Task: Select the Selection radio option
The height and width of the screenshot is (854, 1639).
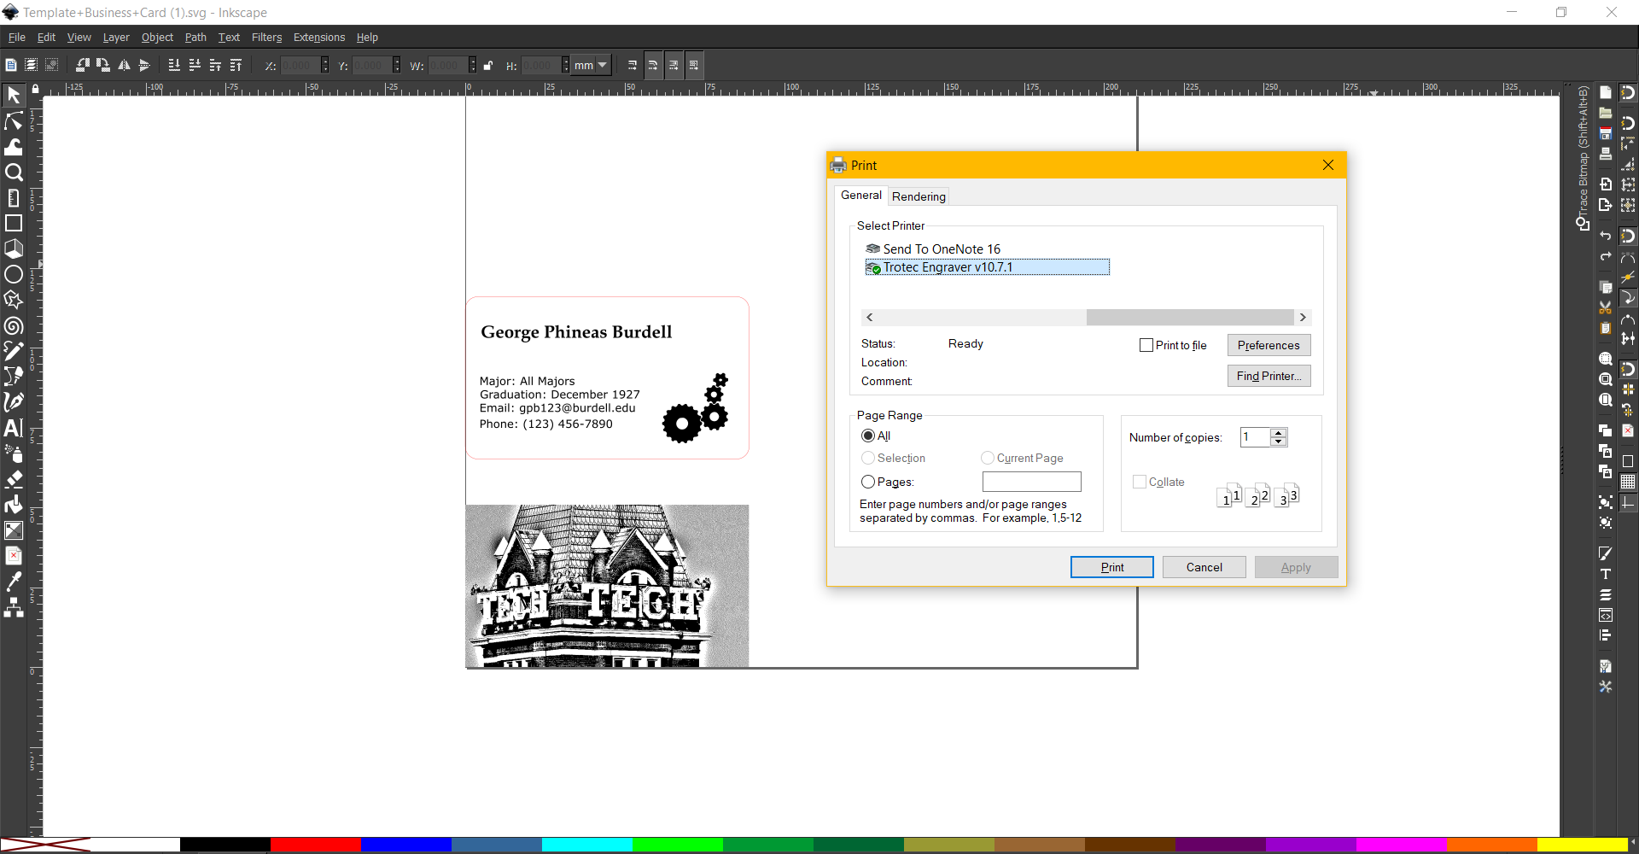Action: pos(868,458)
